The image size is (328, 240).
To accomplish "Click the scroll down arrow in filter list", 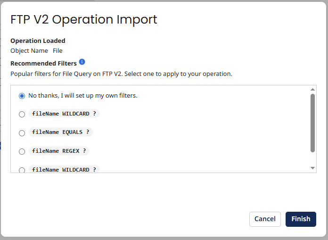I will (312, 168).
